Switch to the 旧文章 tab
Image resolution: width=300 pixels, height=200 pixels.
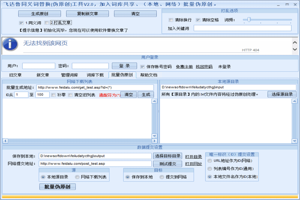point(15,75)
